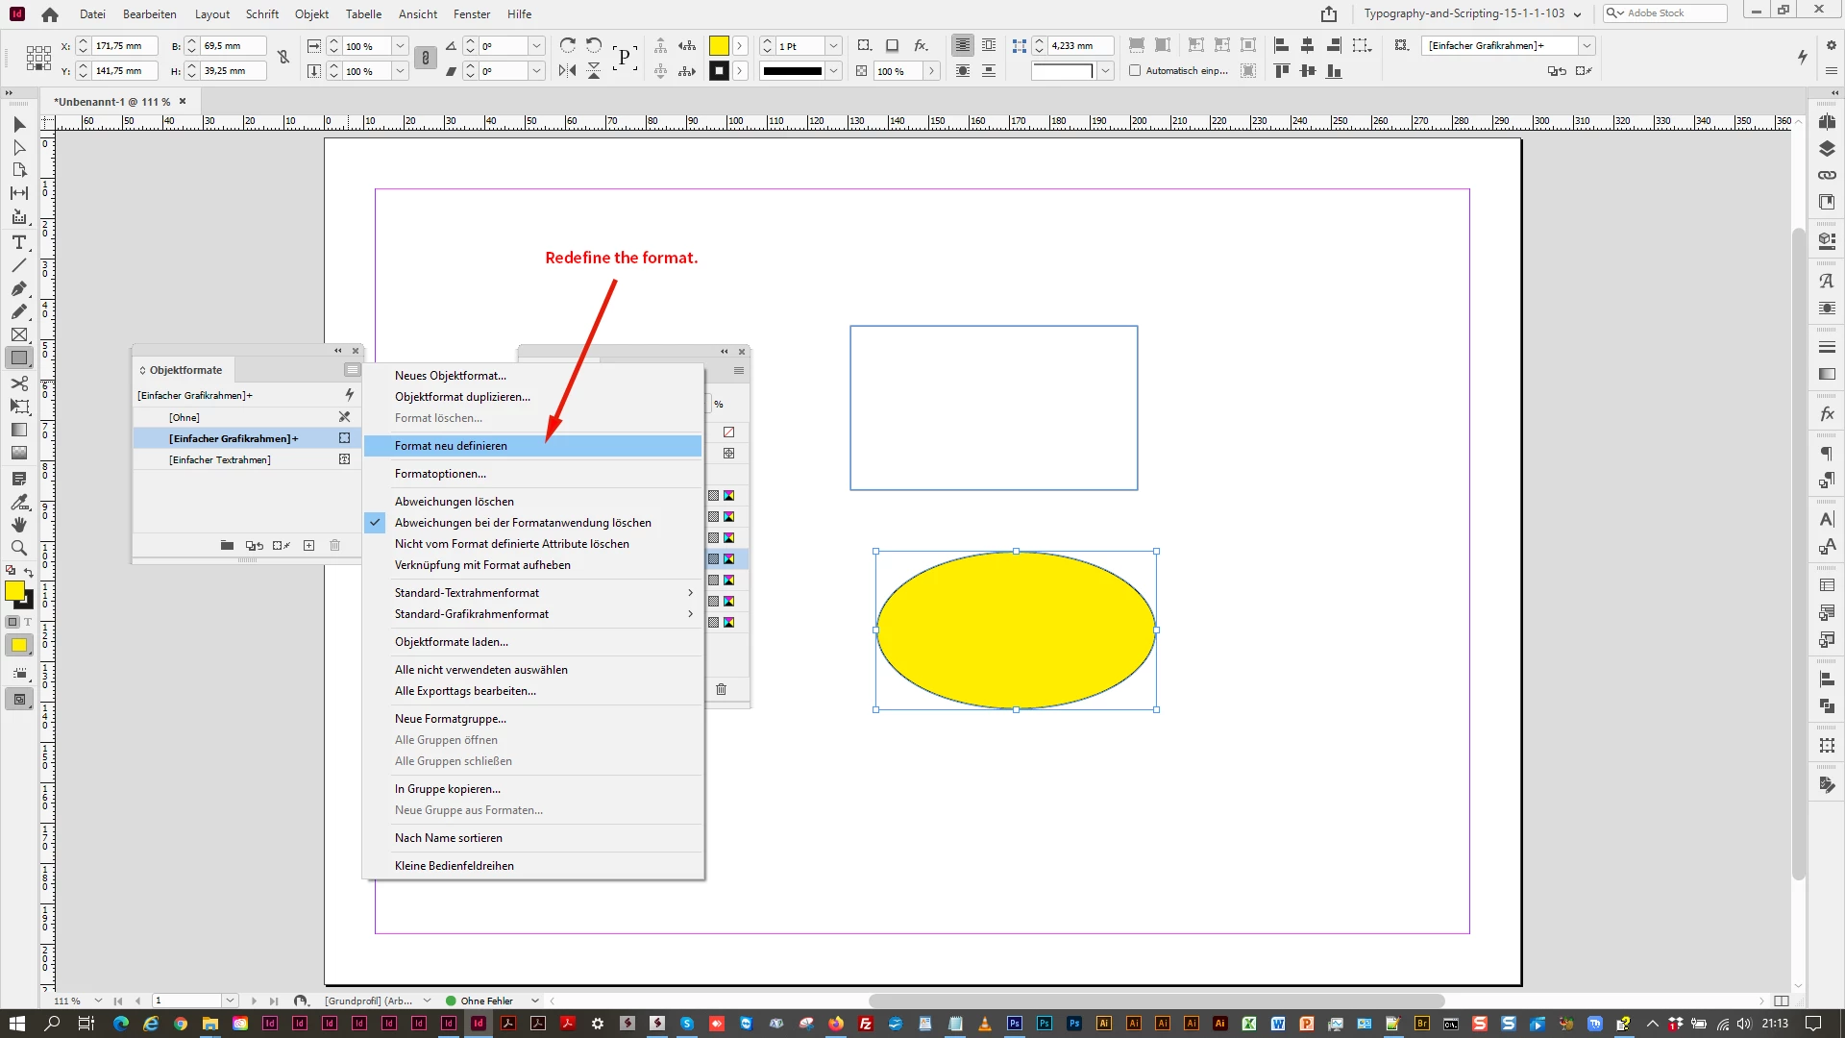
Task: Select the Hand tool
Action: [18, 525]
